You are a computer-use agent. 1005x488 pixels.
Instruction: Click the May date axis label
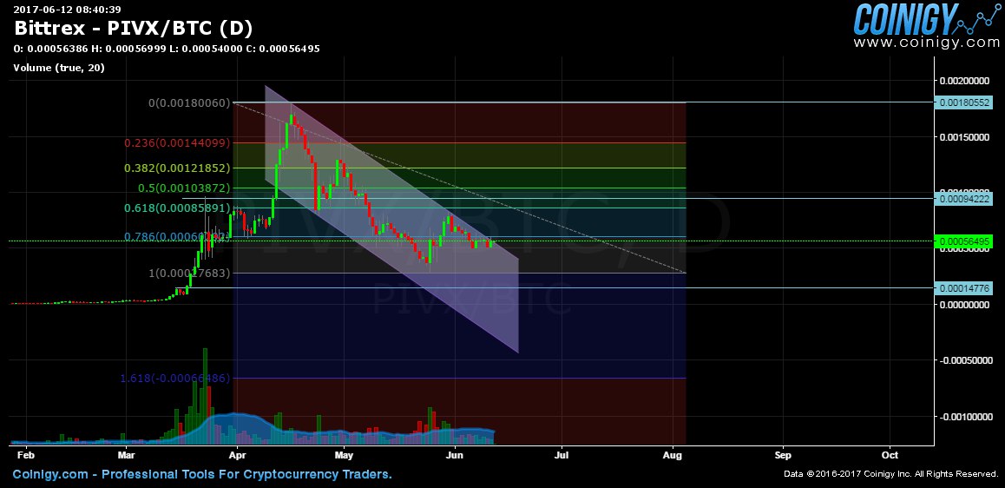(345, 455)
